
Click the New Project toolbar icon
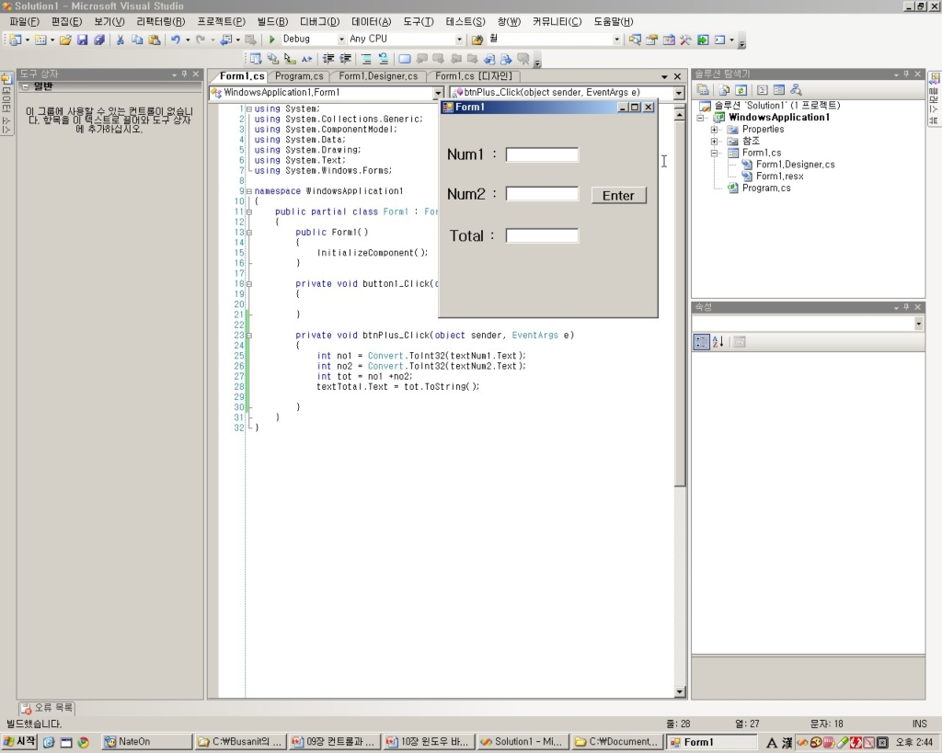[16, 40]
